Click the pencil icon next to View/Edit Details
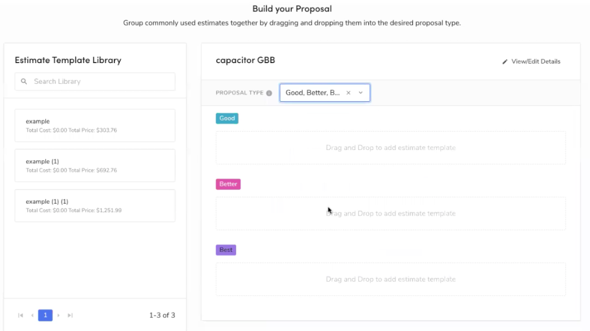Viewport: 590px width, 331px height. click(x=505, y=62)
